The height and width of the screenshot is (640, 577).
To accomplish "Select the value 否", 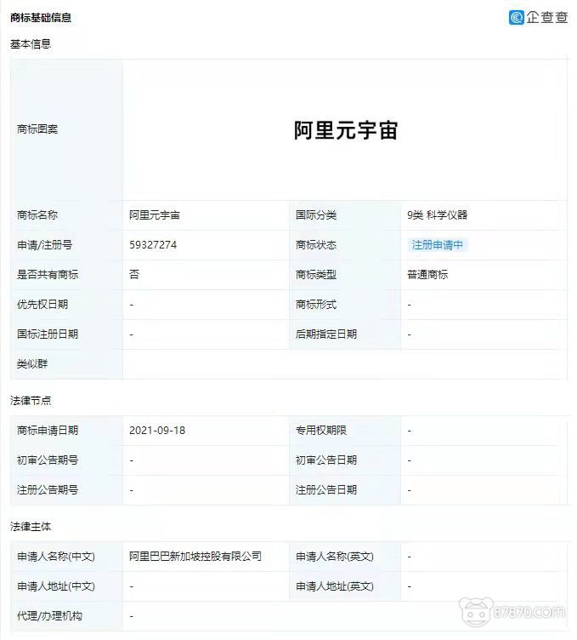I will click(134, 274).
